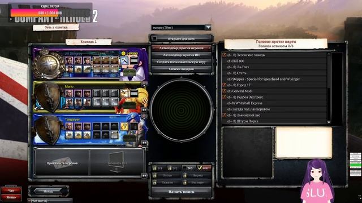362x203 pixels.
Task: Click the Сеть и схватка header tab
Action: click(x=56, y=28)
